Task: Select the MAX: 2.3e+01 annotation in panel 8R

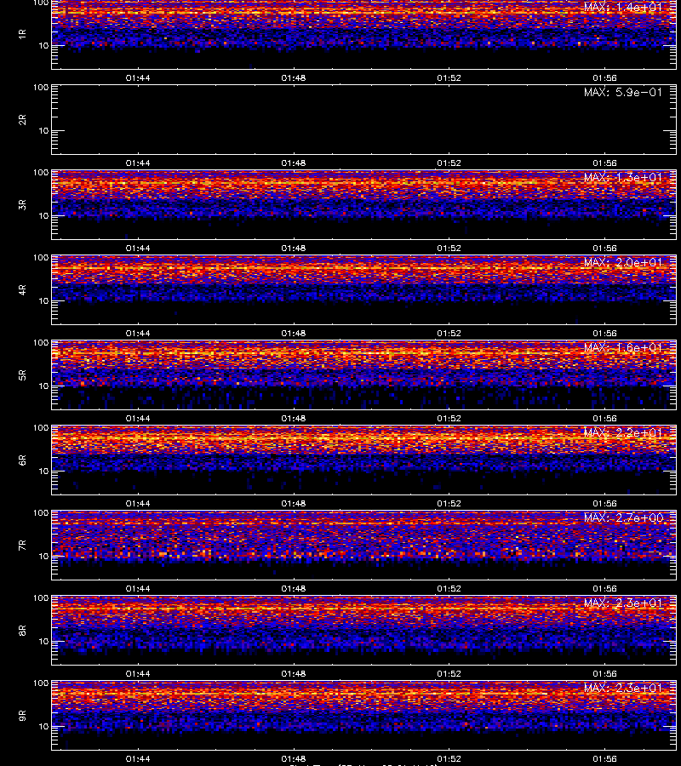Action: 623,603
